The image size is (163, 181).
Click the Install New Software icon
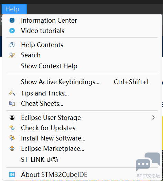point(12,138)
